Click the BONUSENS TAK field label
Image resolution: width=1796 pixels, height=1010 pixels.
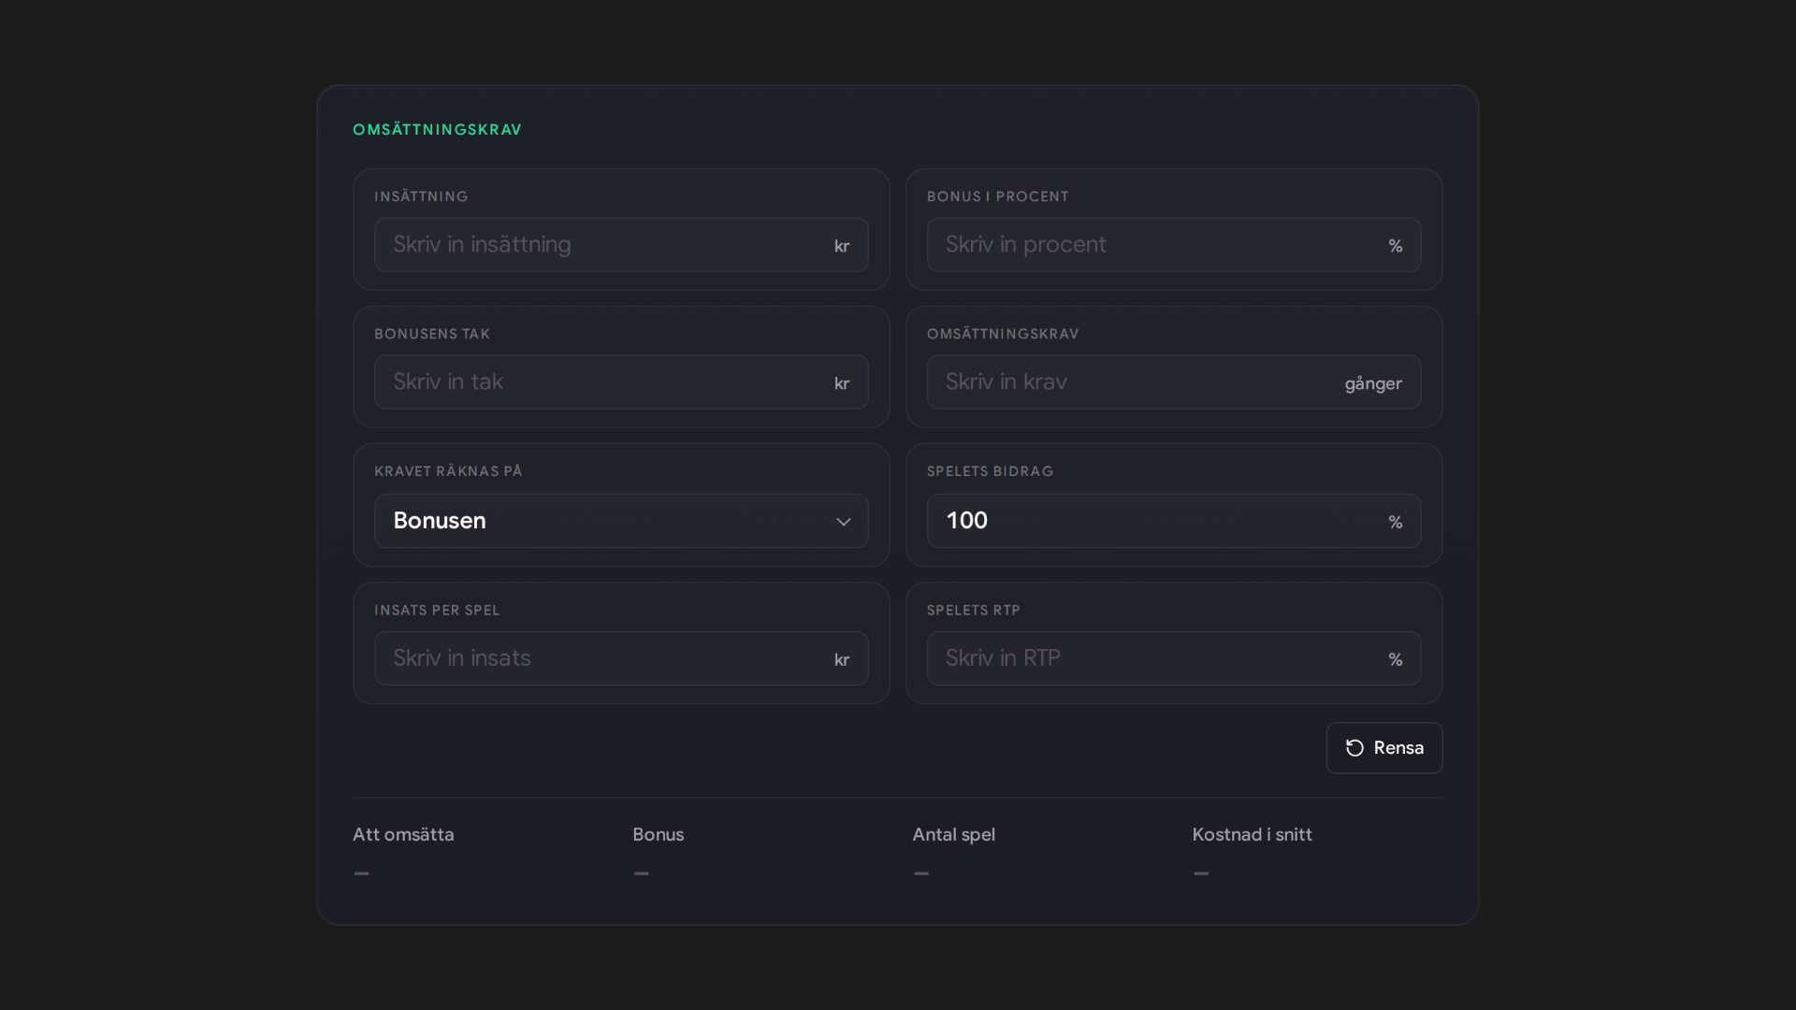pos(432,334)
